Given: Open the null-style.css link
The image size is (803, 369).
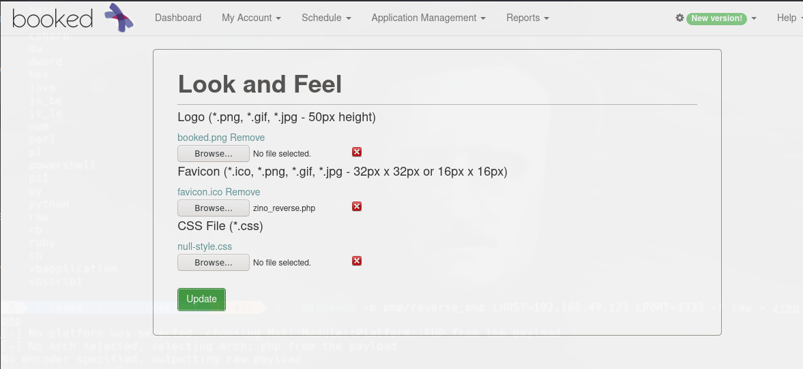Looking at the screenshot, I should pos(205,246).
